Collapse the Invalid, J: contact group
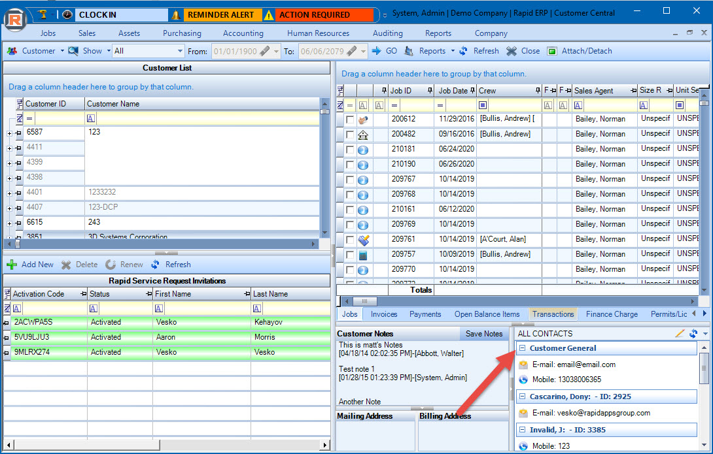 pos(523,429)
